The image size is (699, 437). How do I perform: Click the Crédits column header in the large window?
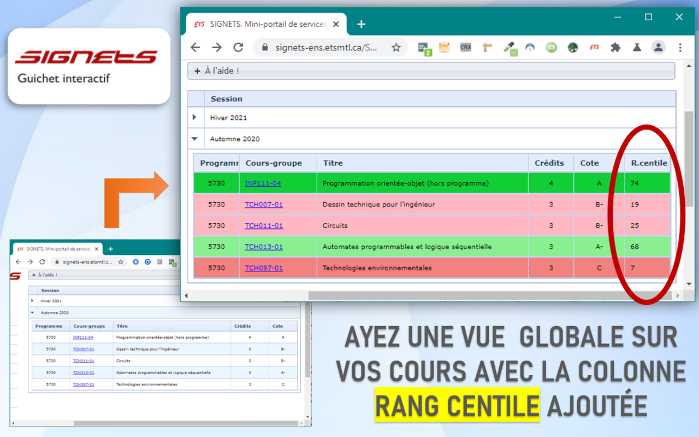pos(551,163)
